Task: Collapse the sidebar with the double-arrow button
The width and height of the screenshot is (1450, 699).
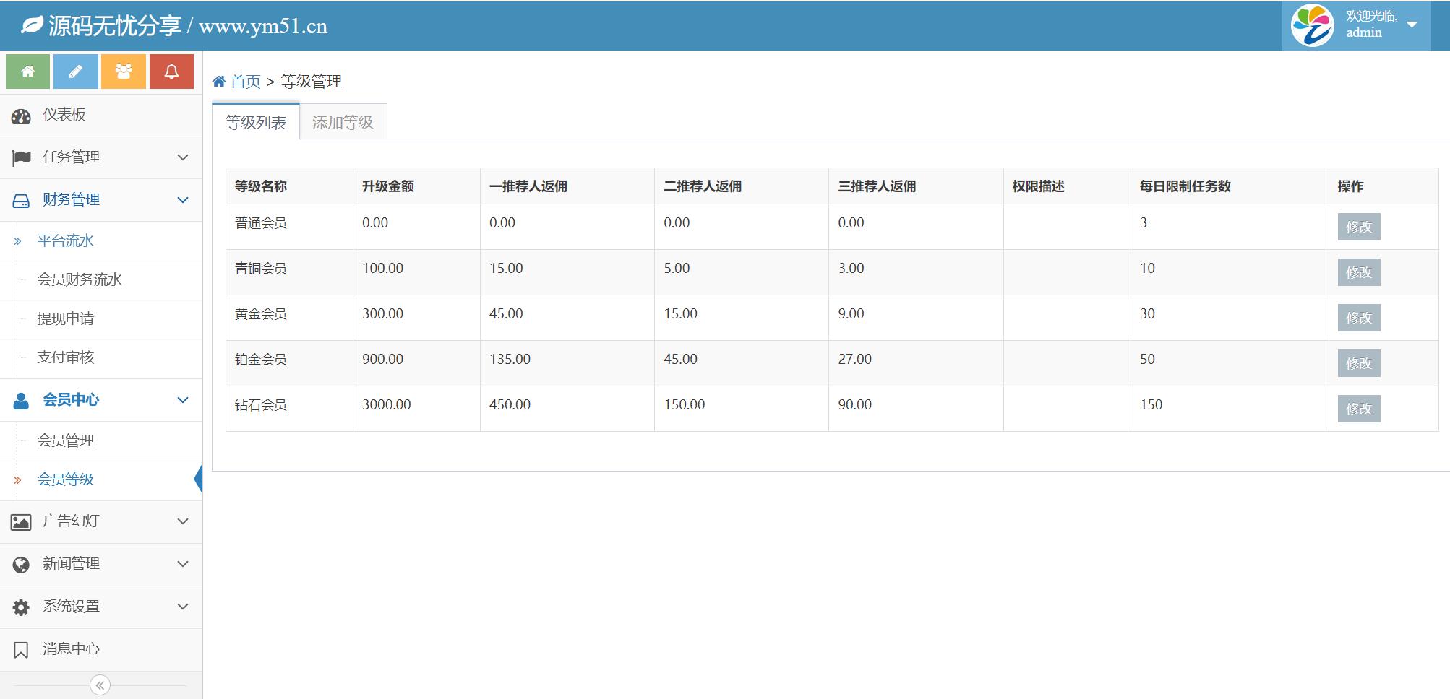Action: [x=100, y=685]
